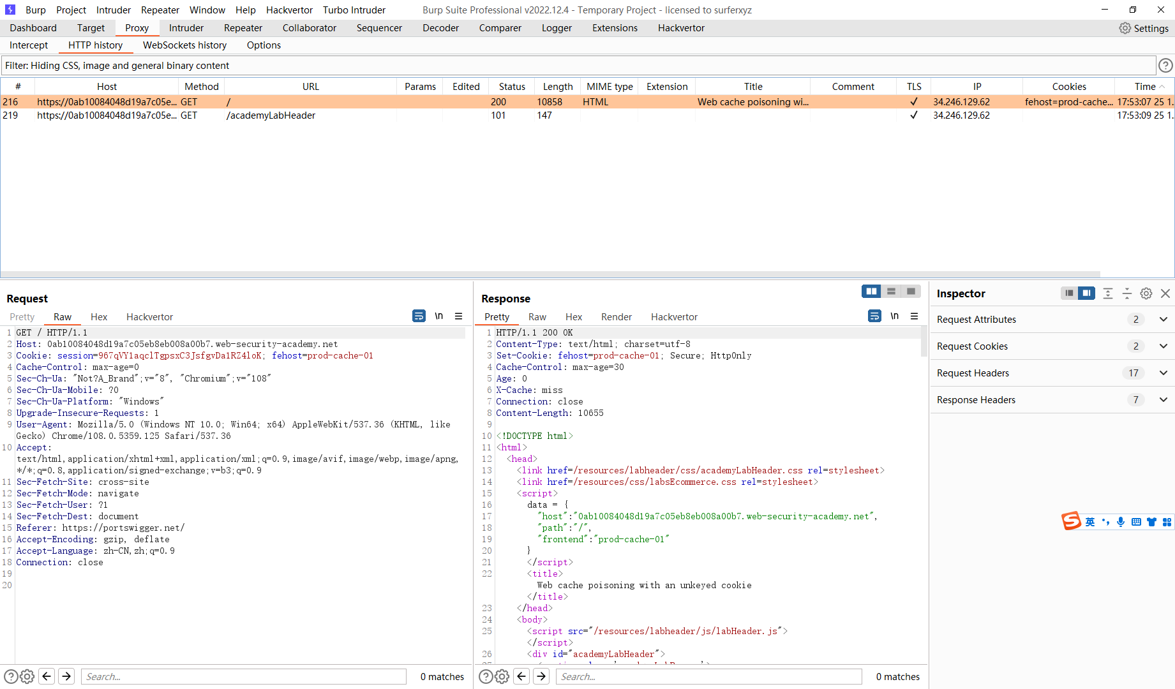Switch to the Decoder tab
Screen dimensions: 1175x689
pyautogui.click(x=440, y=28)
